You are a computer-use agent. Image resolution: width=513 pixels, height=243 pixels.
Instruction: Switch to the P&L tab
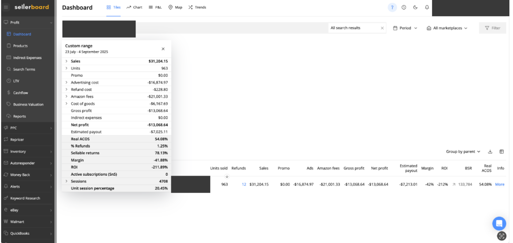tap(156, 7)
